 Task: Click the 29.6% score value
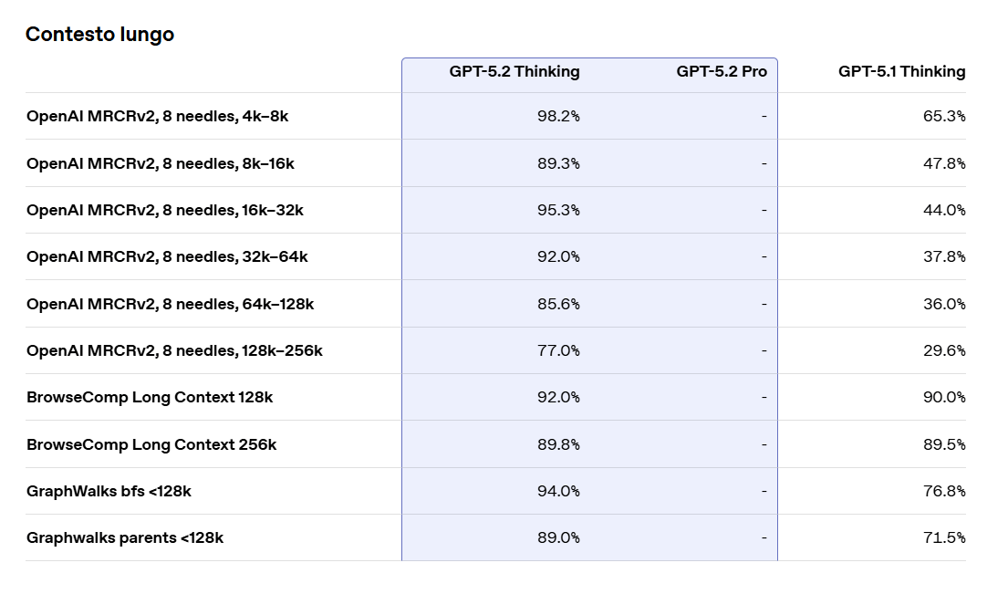pyautogui.click(x=944, y=351)
